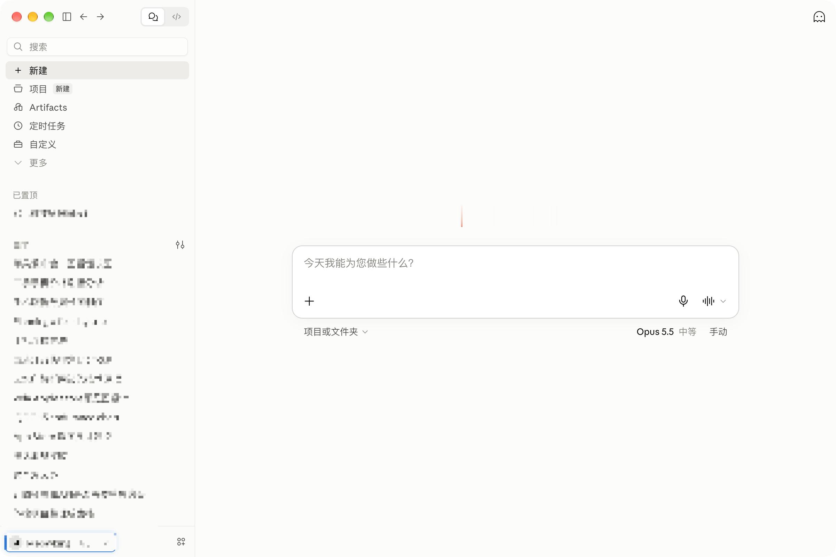Open the 项目或文件夹 dropdown

[x=336, y=332]
